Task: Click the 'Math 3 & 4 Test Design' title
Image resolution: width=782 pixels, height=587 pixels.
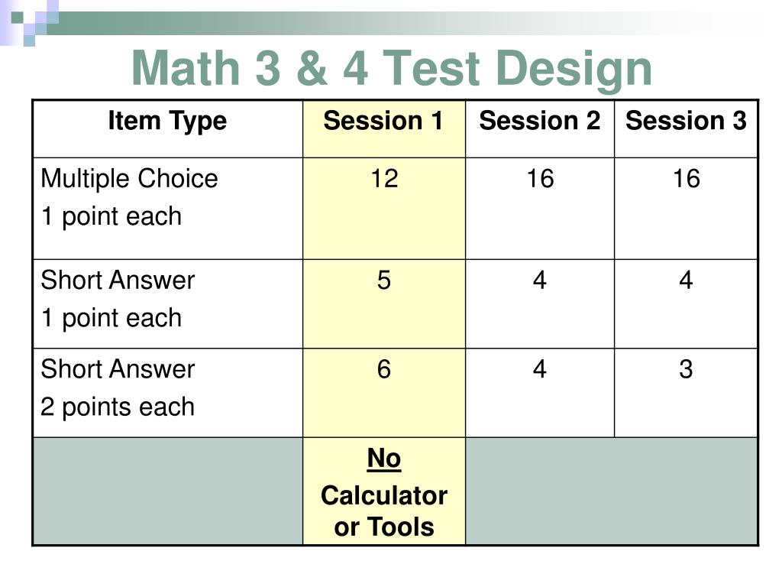Action: [x=392, y=68]
